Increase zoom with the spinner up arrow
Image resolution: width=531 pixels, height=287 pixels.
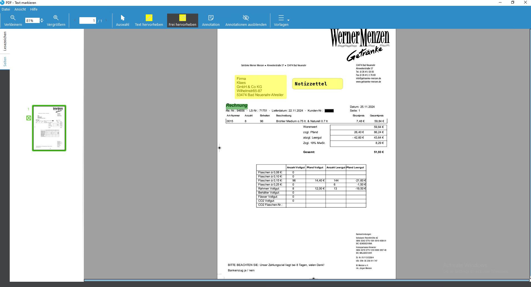pos(42,19)
